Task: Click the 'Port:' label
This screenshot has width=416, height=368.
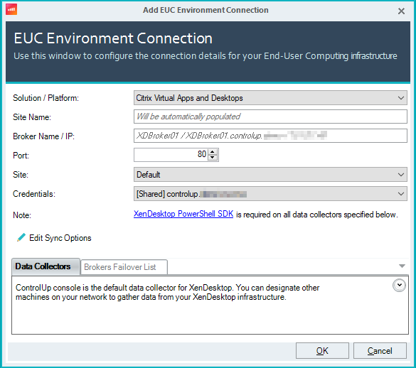Action: coord(21,156)
